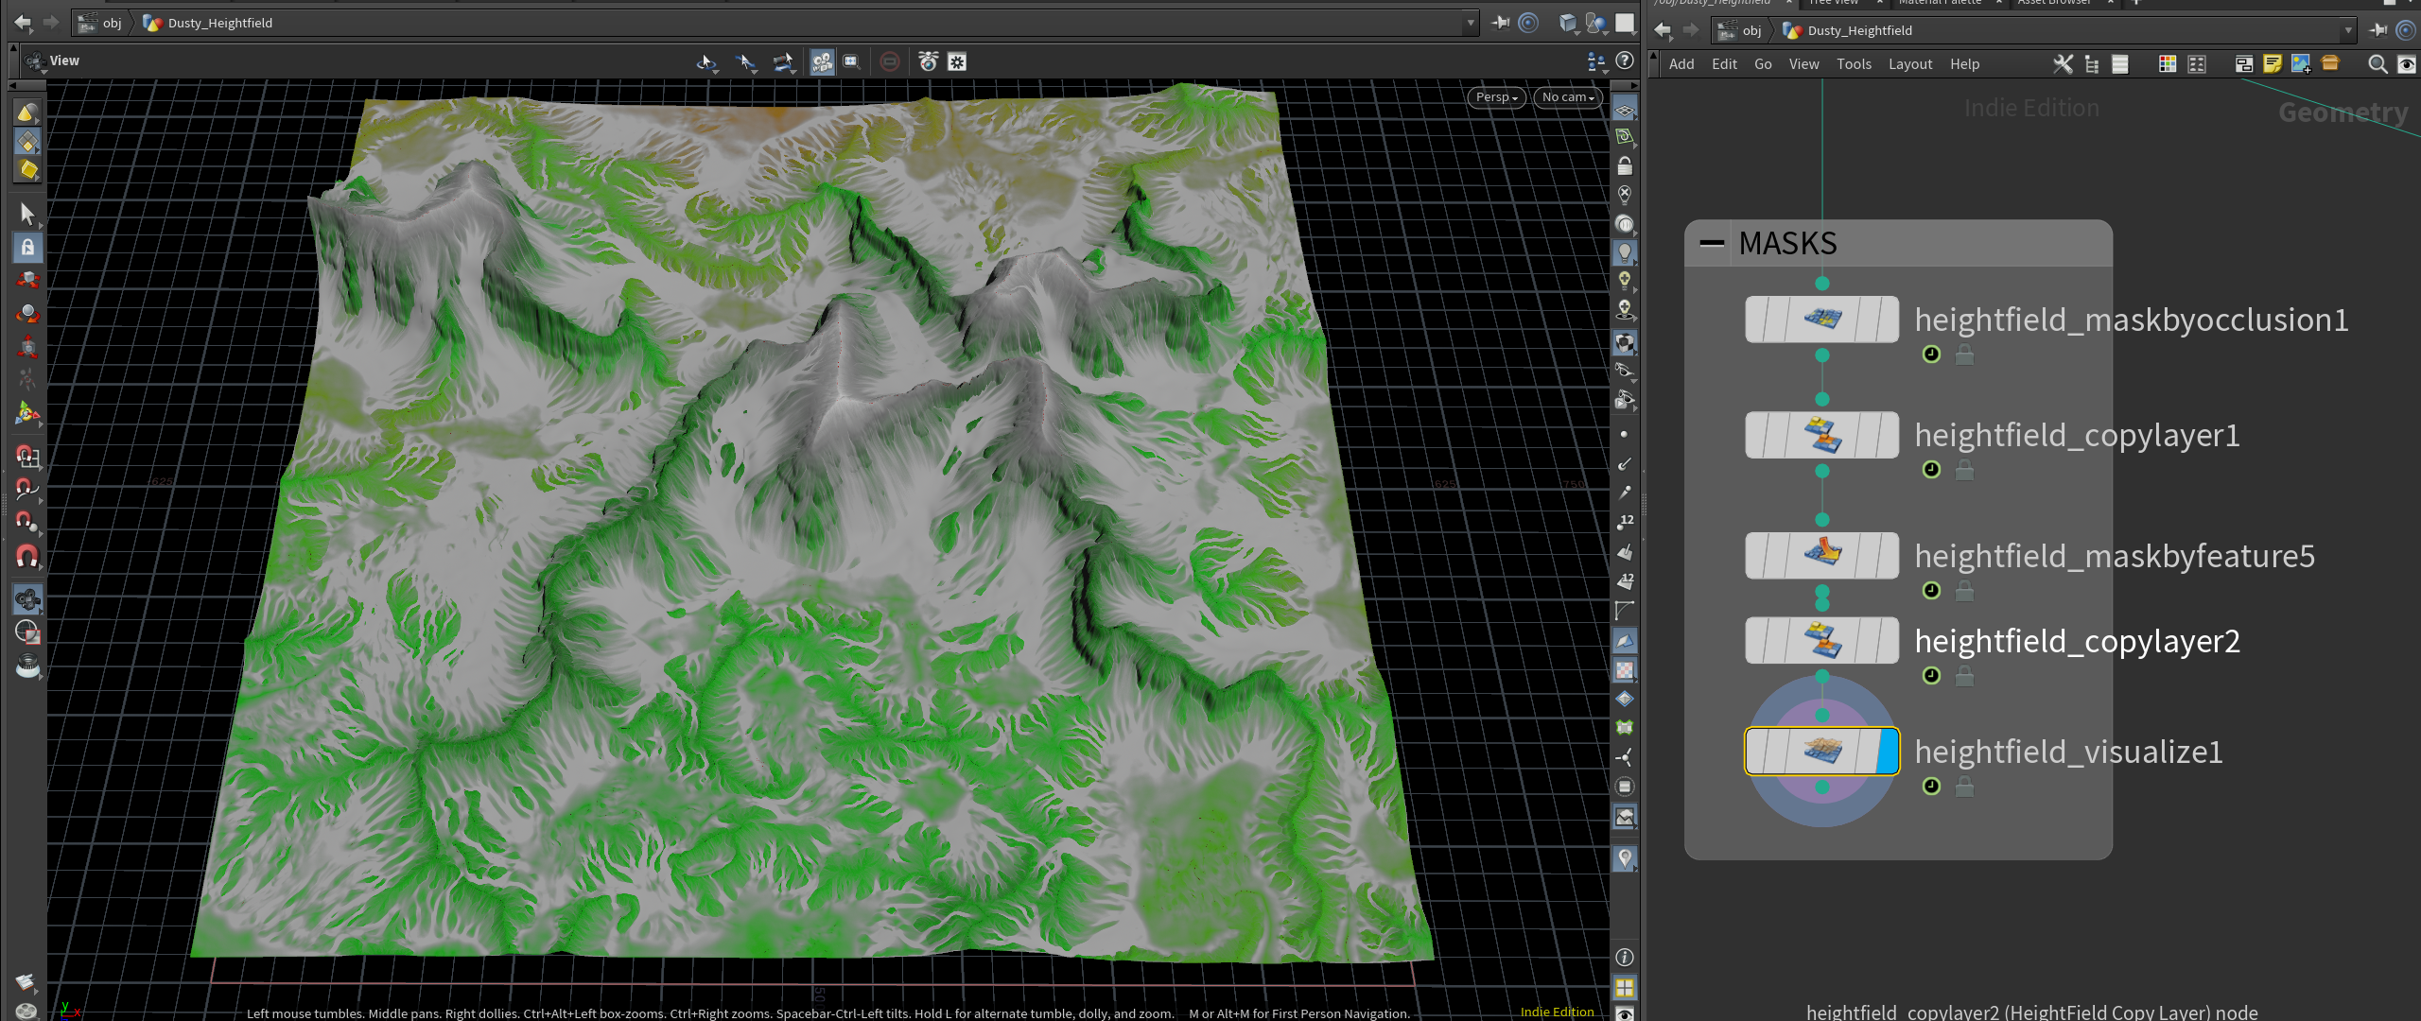Open the Layout menu in network editor

coord(1909,64)
